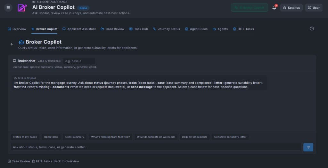The width and height of the screenshot is (328, 168).
Task: Click the Back to Overview link
Action: point(66,161)
